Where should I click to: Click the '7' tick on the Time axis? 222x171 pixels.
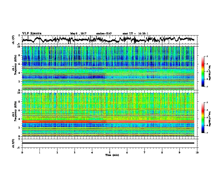[145, 153]
